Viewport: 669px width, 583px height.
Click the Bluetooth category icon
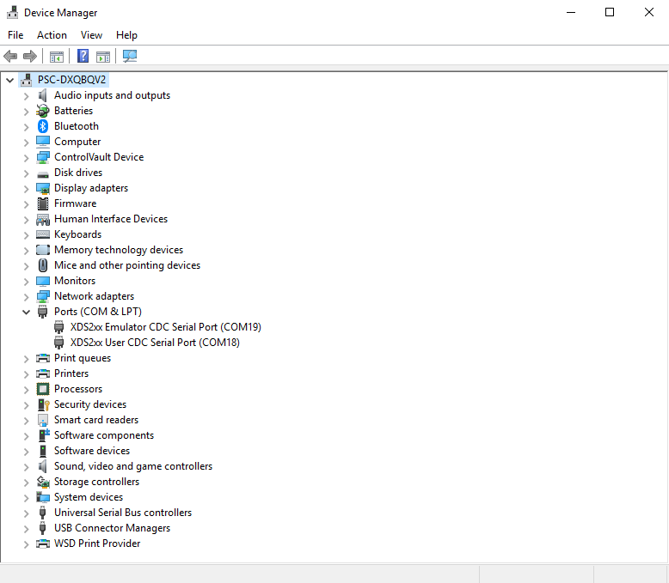43,126
